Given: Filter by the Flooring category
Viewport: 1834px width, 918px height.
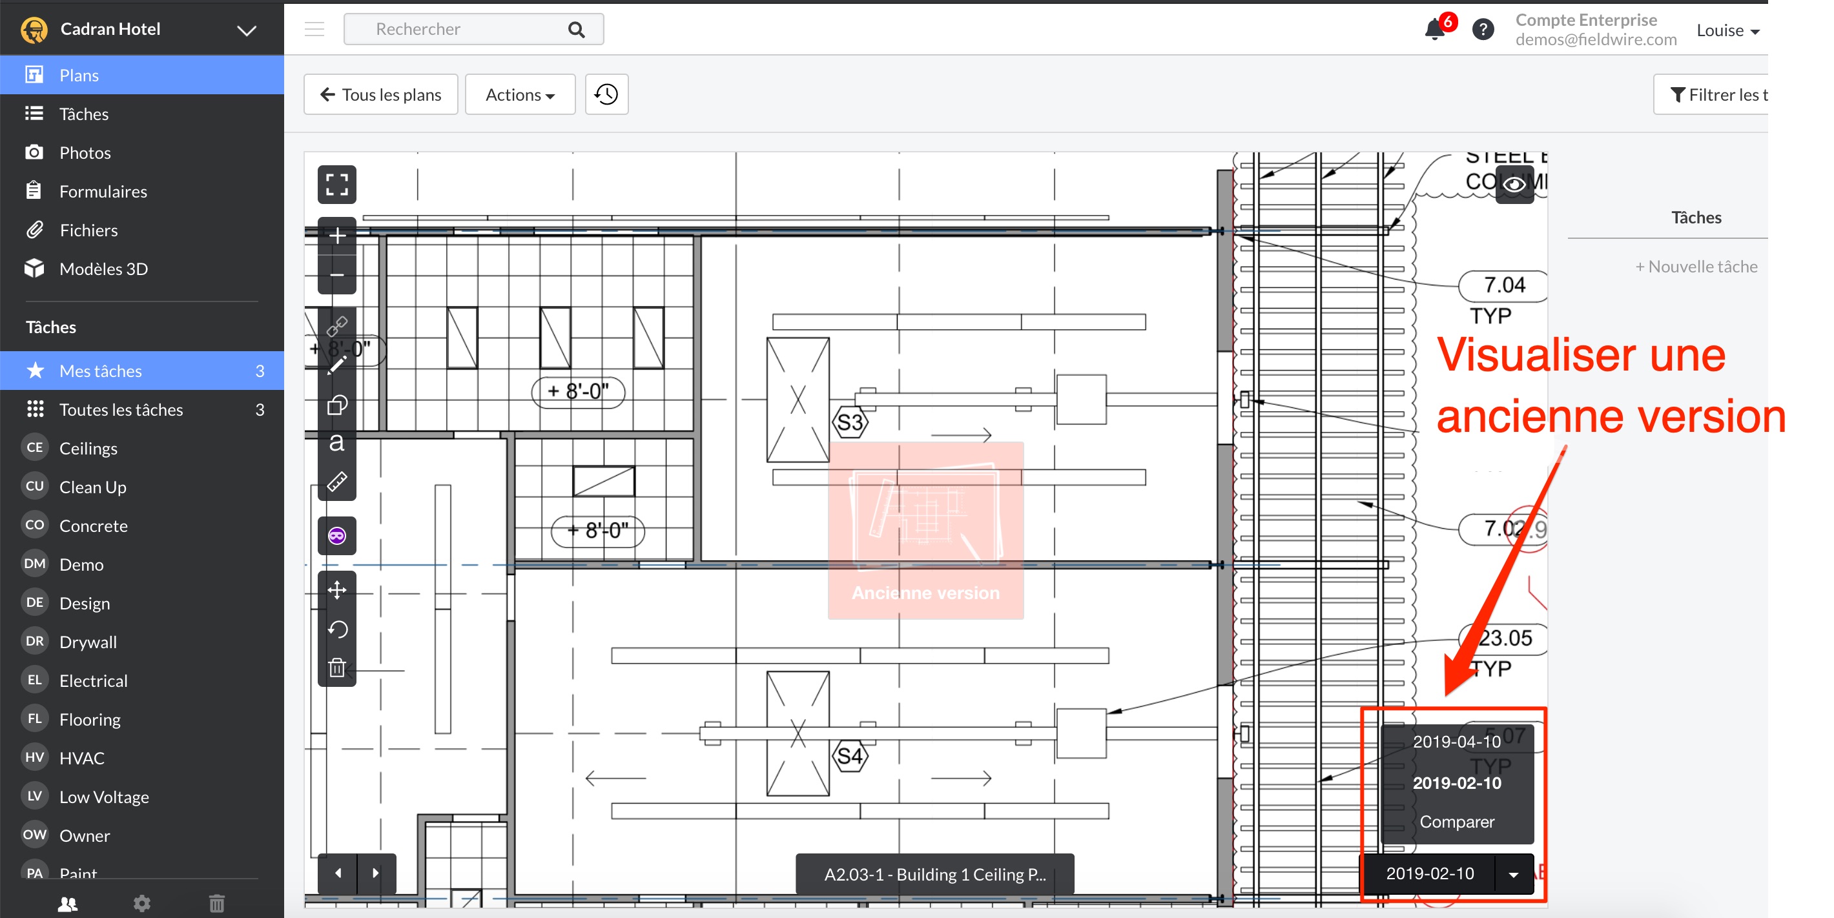Looking at the screenshot, I should point(142,719).
